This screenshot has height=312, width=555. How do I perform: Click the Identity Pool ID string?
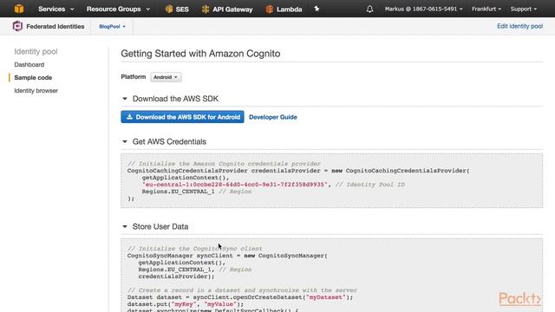[x=235, y=185]
